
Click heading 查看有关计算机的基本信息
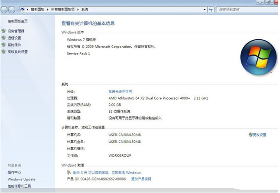pyautogui.click(x=88, y=23)
